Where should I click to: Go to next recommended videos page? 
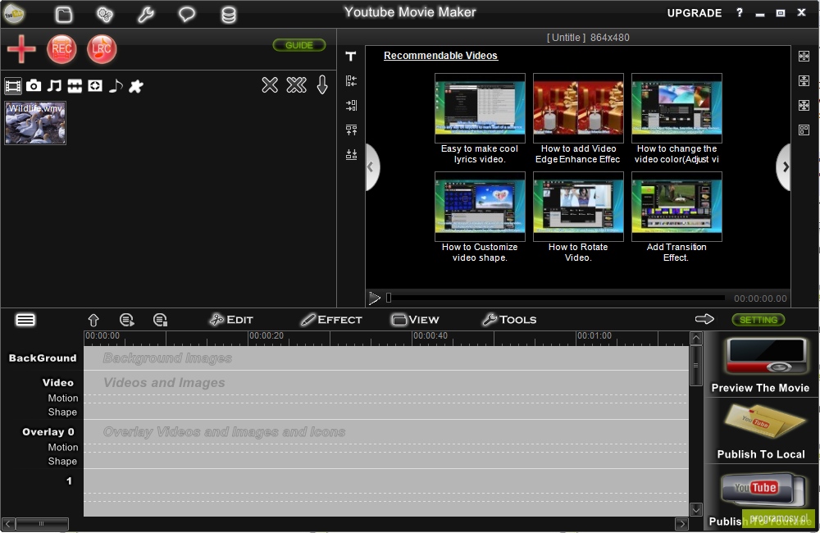click(x=784, y=166)
